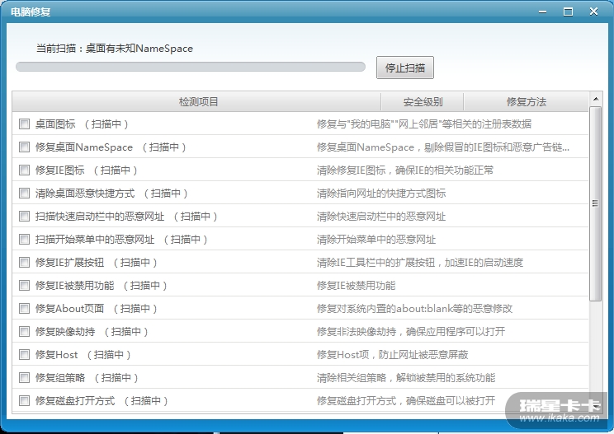The image size is (614, 434).
Task: Toggle the 修复IE扩展按钮 checkbox
Action: pos(24,263)
